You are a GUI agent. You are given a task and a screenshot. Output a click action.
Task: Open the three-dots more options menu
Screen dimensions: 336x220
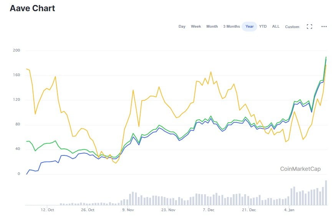324,27
